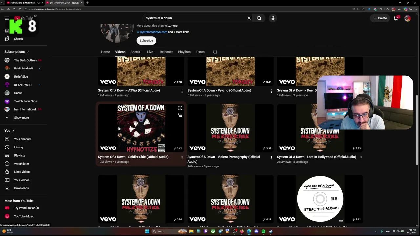Viewport: 420px width, 236px height.
Task: Open History in the sidebar
Action: click(19, 147)
